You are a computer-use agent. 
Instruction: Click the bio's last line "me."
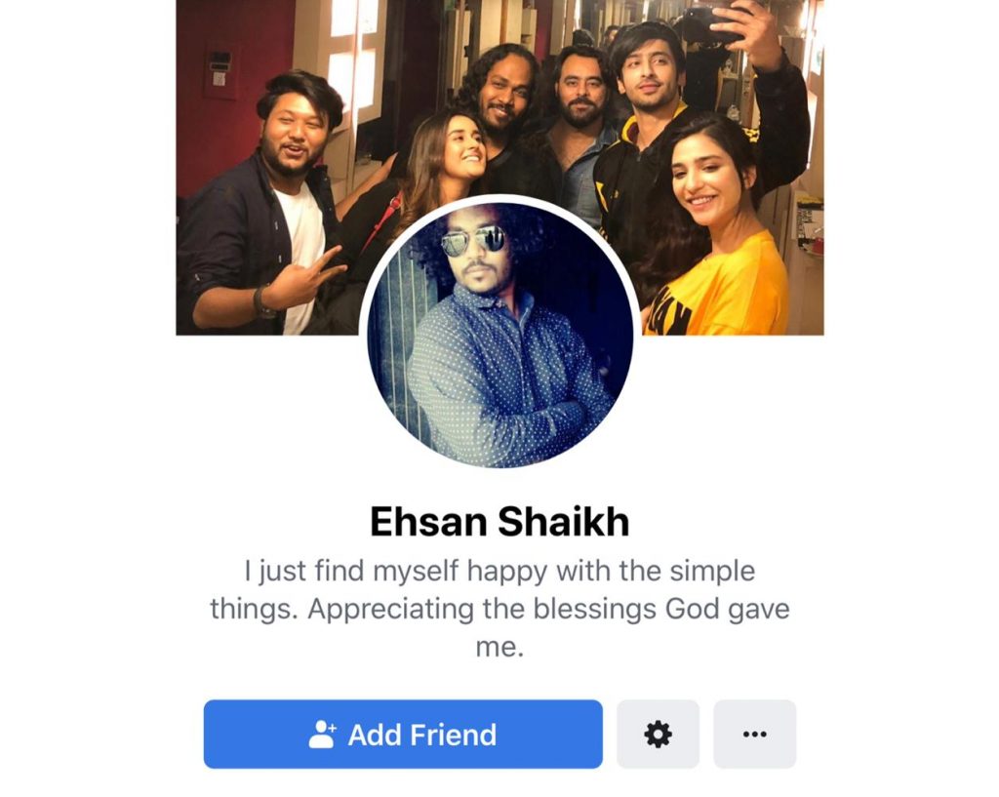point(500,648)
